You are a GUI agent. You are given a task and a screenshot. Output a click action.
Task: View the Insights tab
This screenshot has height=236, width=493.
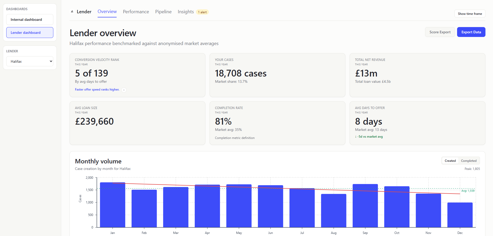coord(185,12)
